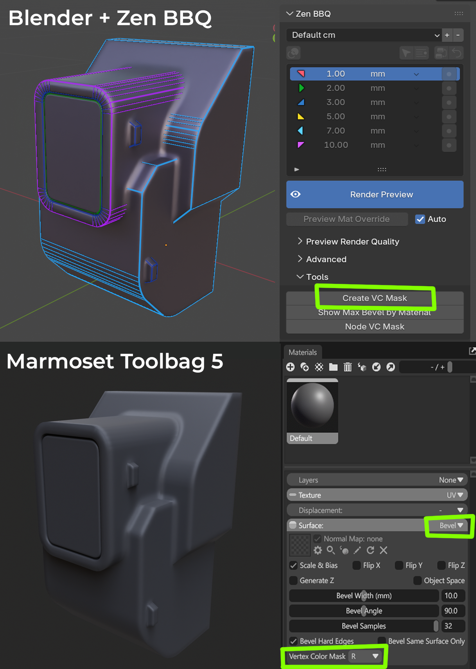Image resolution: width=476 pixels, height=669 pixels.
Task: Select the Default material thumbnail
Action: click(x=312, y=411)
